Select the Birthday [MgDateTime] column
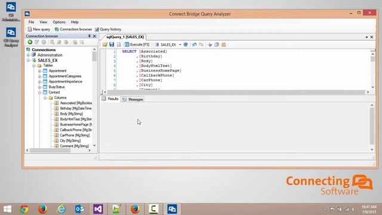The width and height of the screenshot is (382, 215). coord(76,109)
